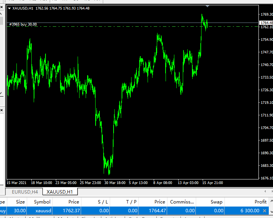Click the 1690.30 price scale label
This screenshot has height=218, width=273.
click(267, 153)
